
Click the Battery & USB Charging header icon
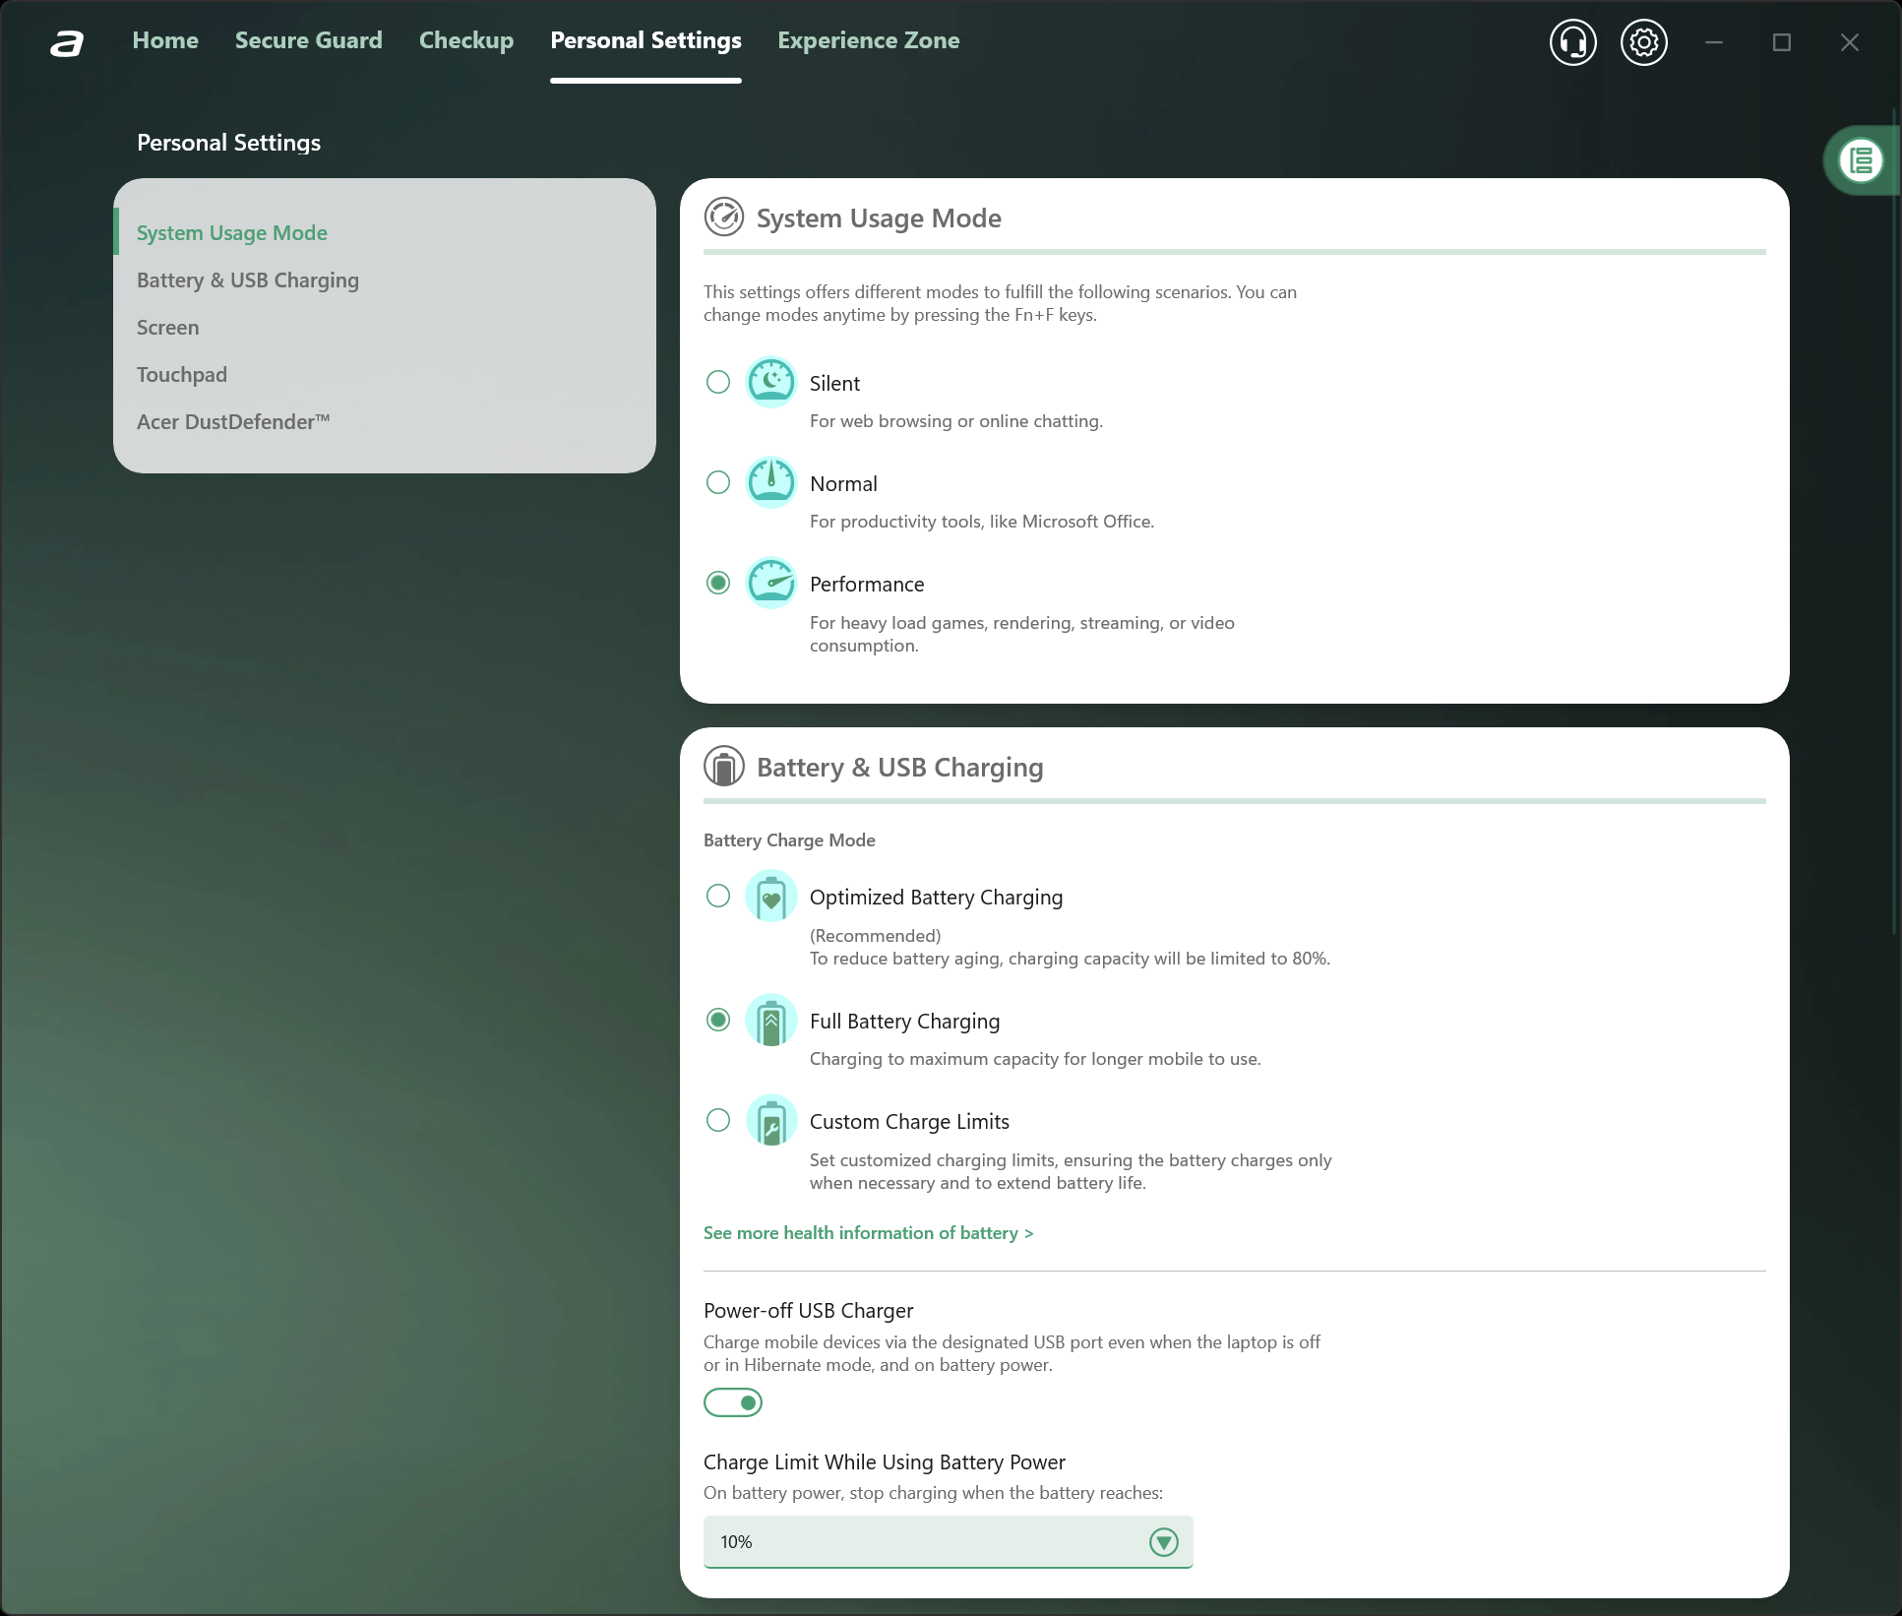click(724, 767)
